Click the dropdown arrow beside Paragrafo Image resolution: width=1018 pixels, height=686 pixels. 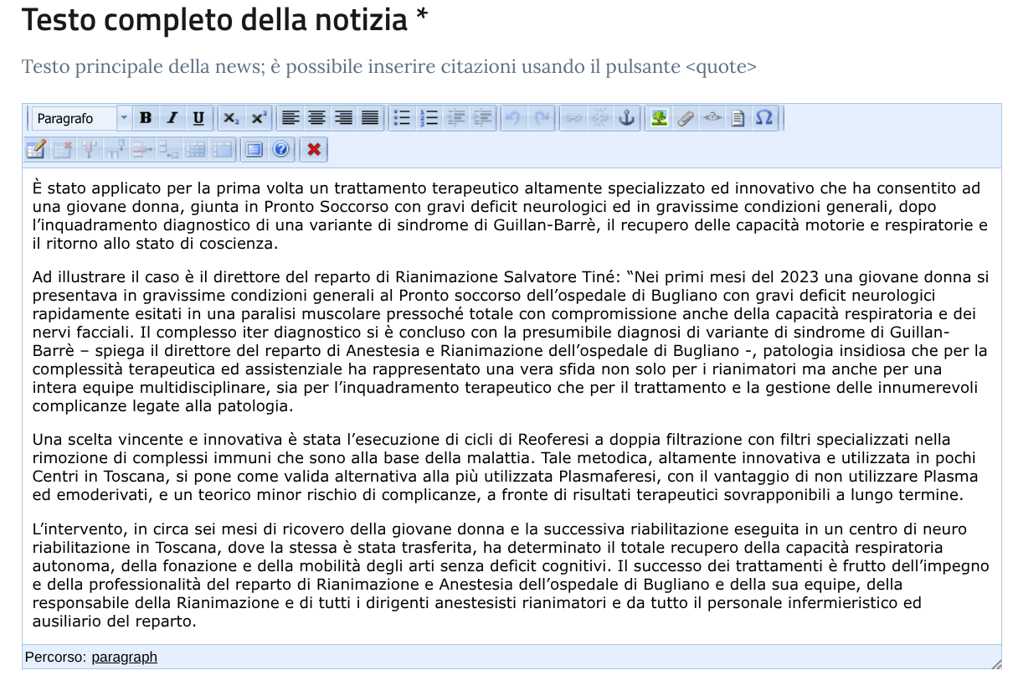(124, 118)
